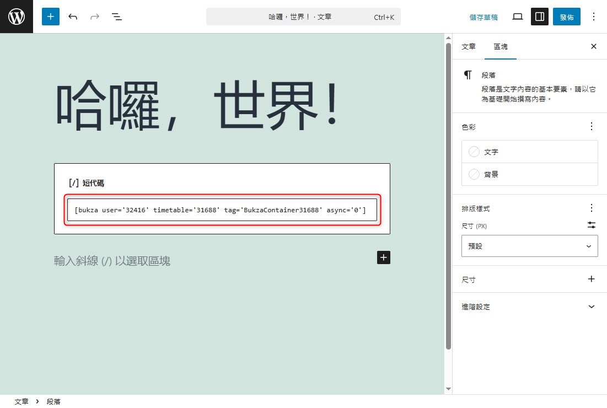607x408 pixels.
Task: Click the WordPress logo icon
Action: [x=17, y=17]
